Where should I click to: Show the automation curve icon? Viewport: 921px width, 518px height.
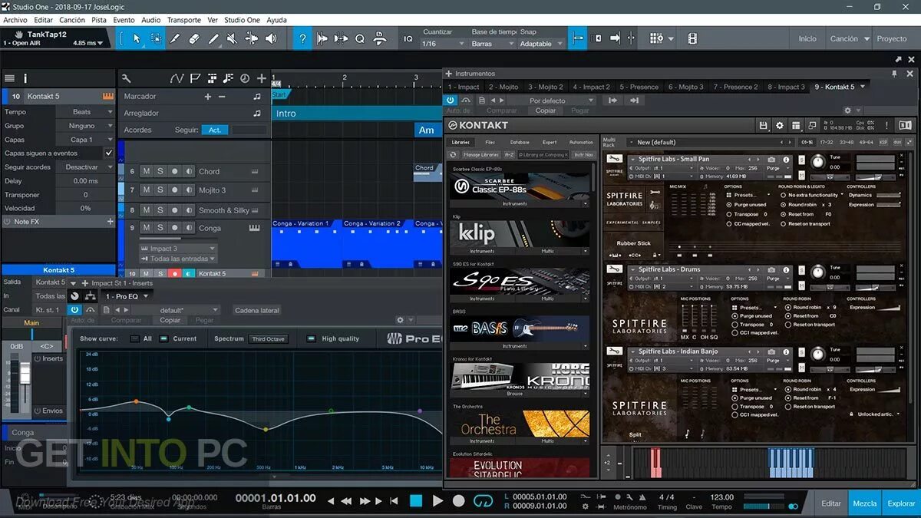click(x=177, y=78)
